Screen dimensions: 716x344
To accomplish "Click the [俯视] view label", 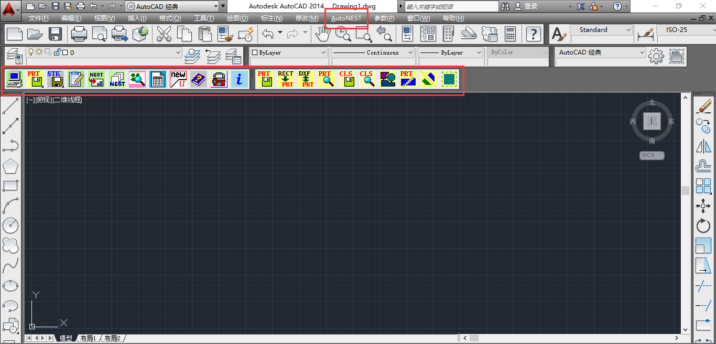I will [44, 100].
